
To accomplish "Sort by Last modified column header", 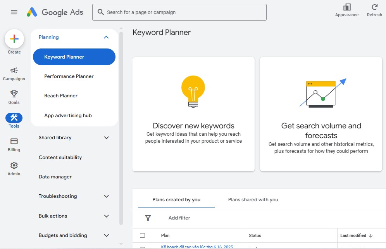I will coord(353,236).
